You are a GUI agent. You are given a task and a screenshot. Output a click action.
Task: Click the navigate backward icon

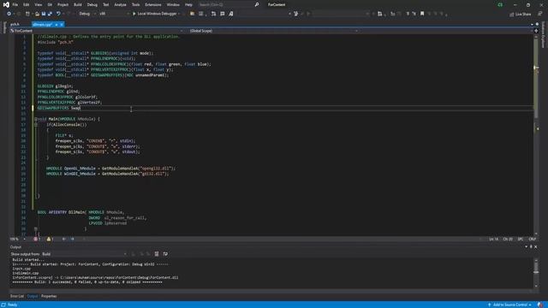click(x=9, y=14)
